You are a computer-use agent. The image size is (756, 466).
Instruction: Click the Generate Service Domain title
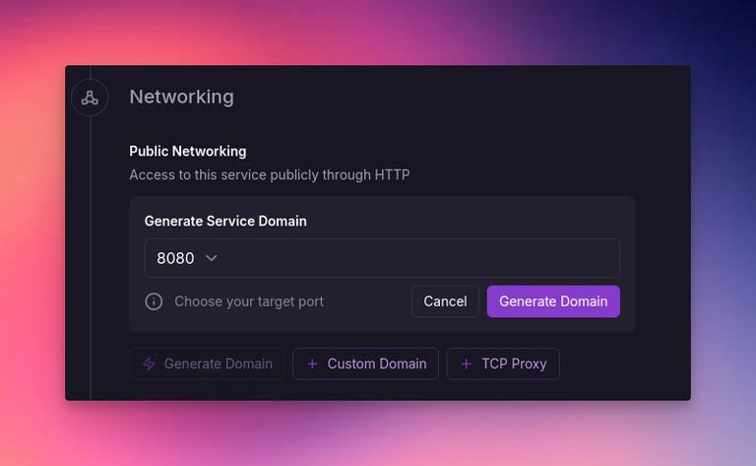point(225,221)
